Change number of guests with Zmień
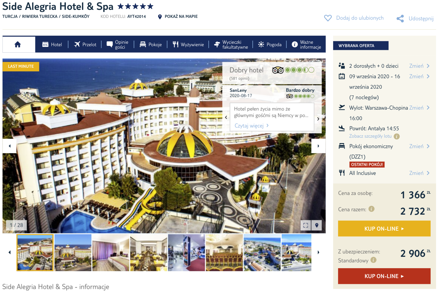Image resolution: width=438 pixels, height=291 pixels. point(416,66)
